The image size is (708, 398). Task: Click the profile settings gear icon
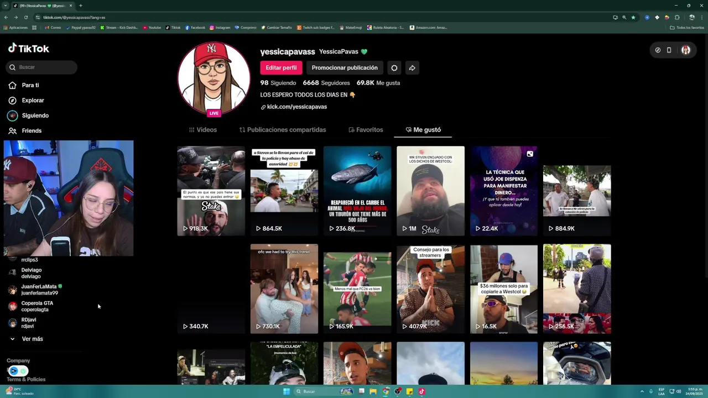[394, 68]
